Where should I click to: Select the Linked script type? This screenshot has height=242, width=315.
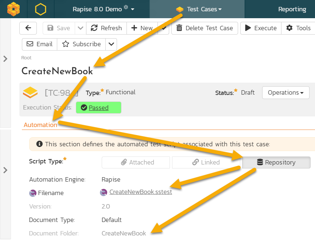click(x=206, y=162)
